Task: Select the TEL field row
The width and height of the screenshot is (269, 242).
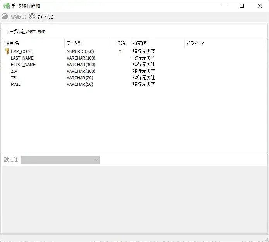Action: (14, 78)
